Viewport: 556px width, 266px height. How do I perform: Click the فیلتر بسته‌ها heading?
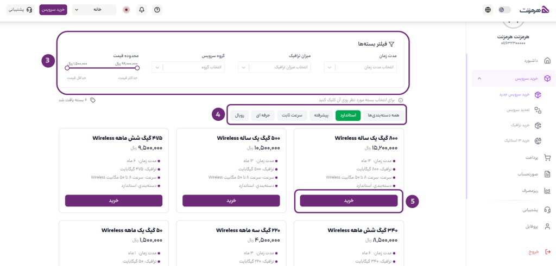coord(371,44)
